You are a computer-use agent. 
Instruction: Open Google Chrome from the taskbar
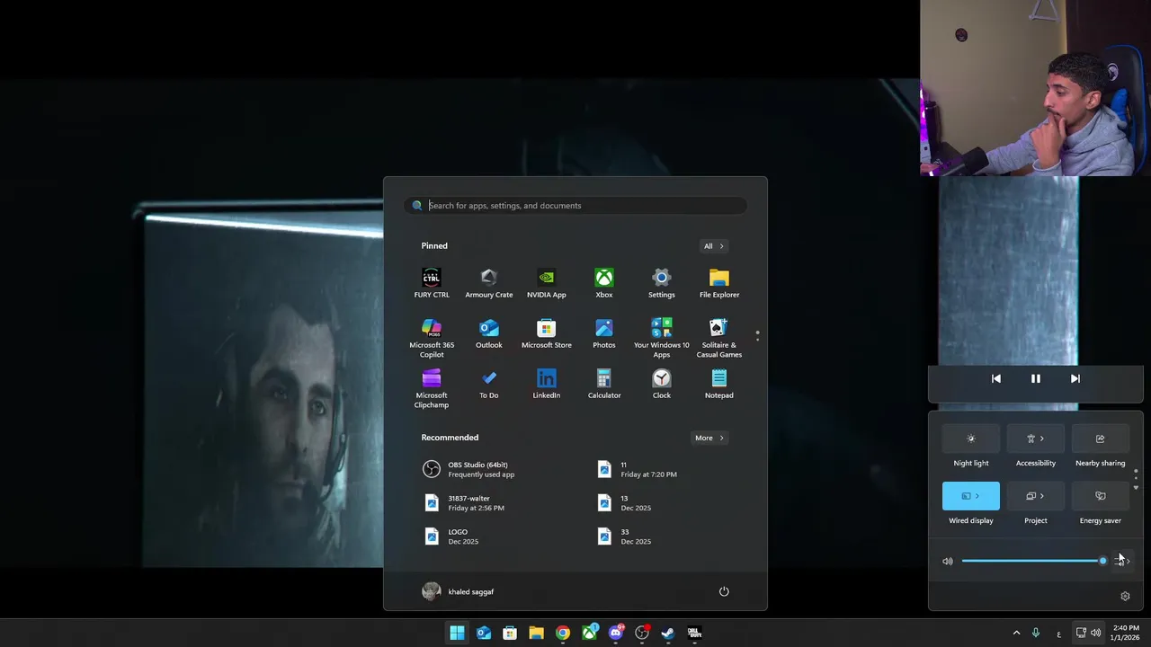tap(562, 633)
